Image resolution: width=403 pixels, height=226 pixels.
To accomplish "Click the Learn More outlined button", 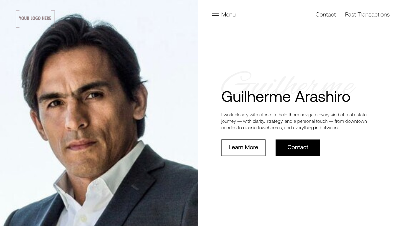I will (243, 147).
